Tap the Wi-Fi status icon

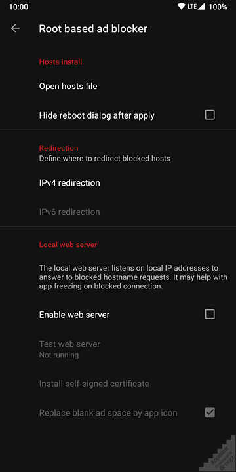pyautogui.click(x=182, y=7)
